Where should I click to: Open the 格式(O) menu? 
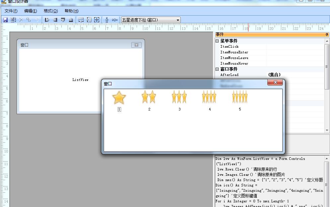point(51,11)
